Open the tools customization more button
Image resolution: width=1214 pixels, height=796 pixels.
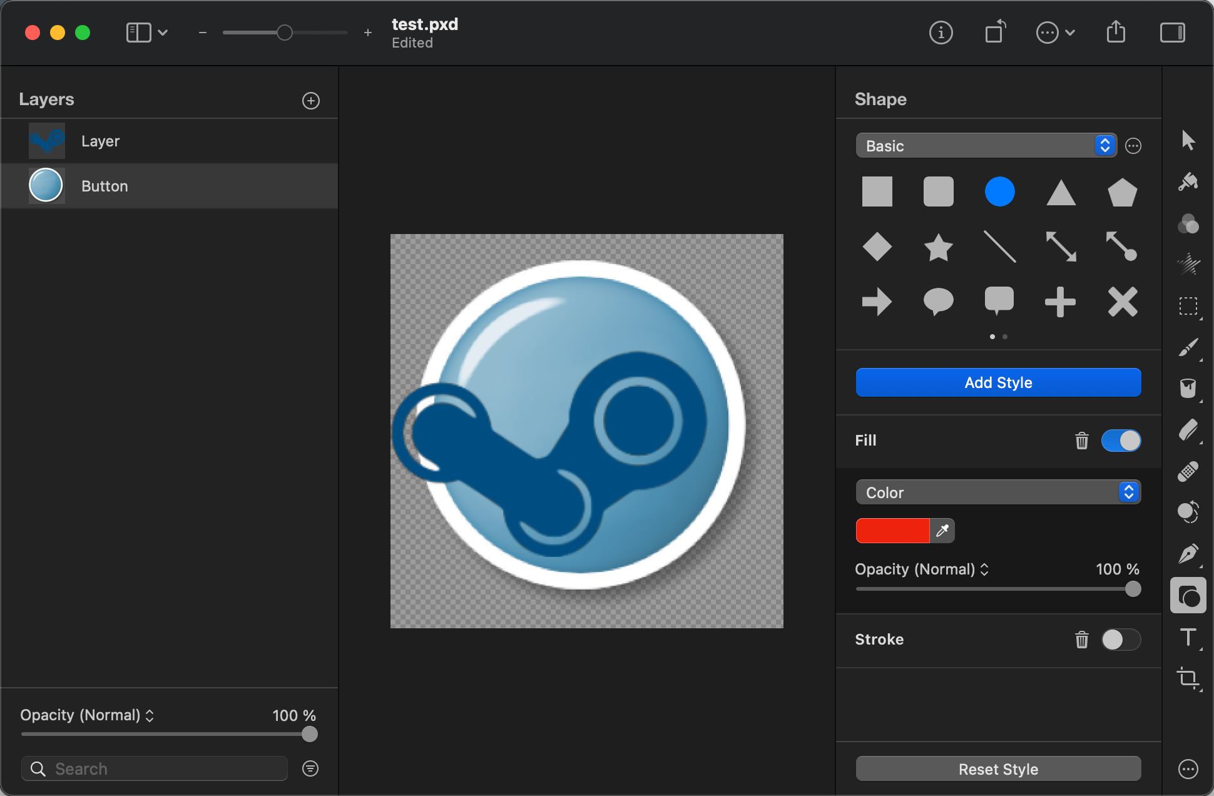coord(1188,769)
